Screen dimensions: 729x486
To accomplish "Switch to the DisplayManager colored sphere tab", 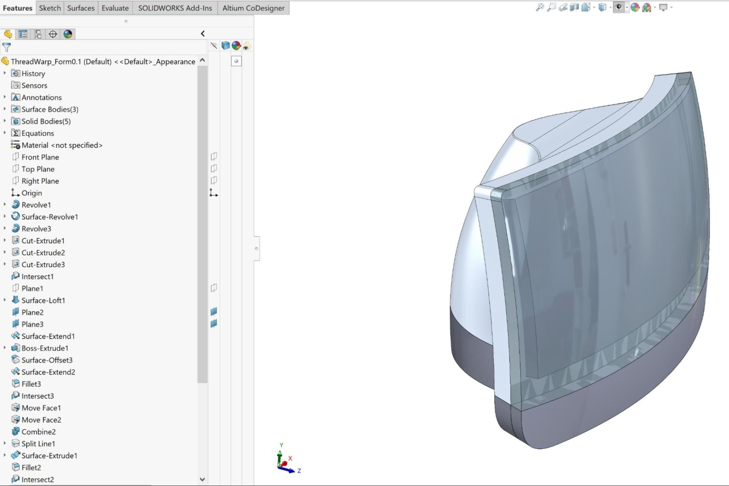I will pos(68,34).
